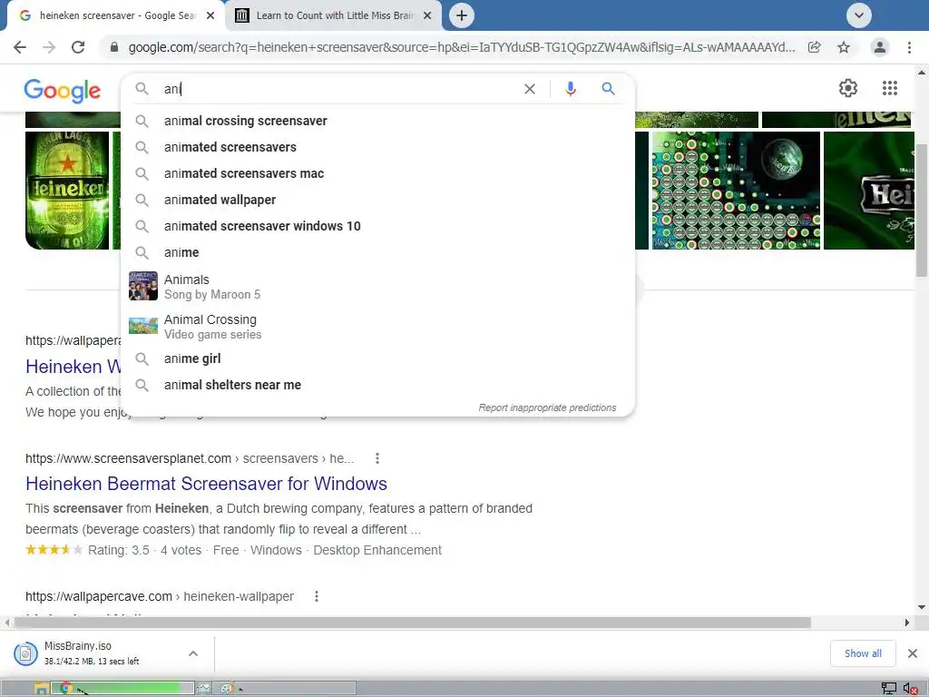
Task: Choose suggestion animated screensavers mac
Action: [x=377, y=173]
